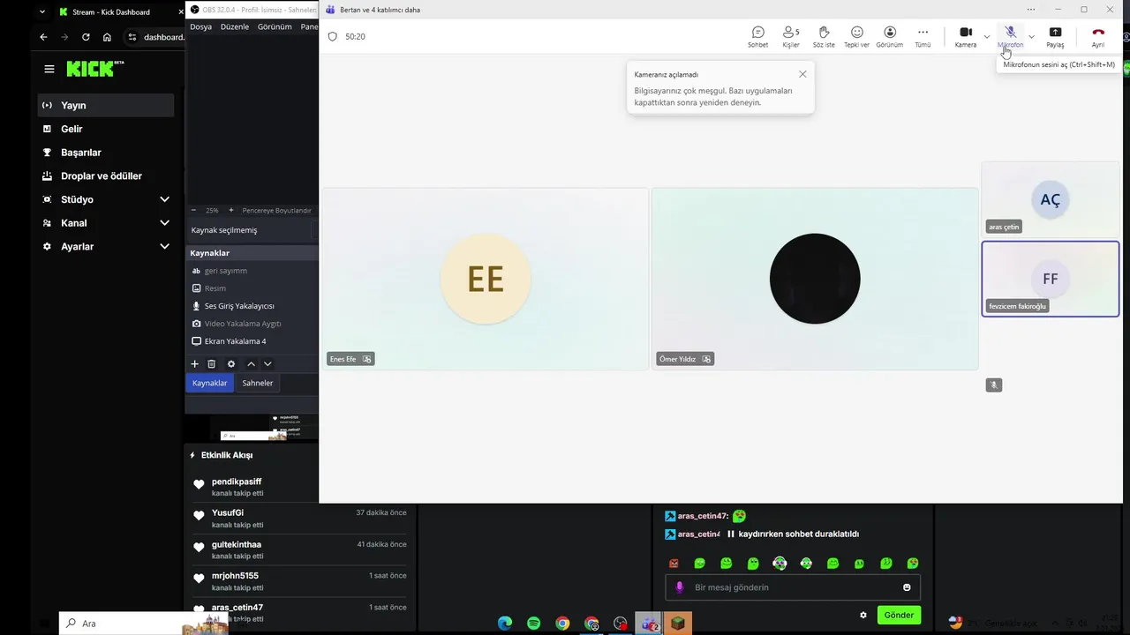Move OBS source up with arrow
Image resolution: width=1130 pixels, height=635 pixels.
252,363
